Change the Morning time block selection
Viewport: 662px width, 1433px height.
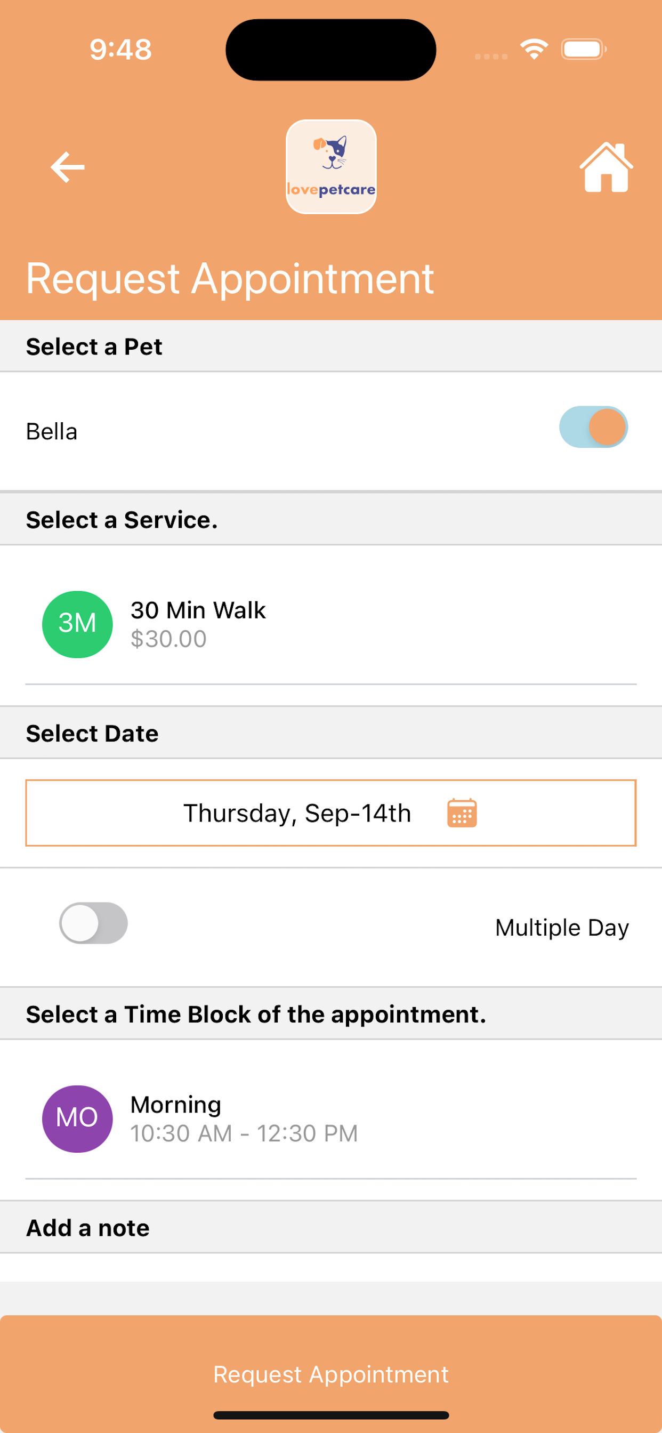coord(331,1118)
